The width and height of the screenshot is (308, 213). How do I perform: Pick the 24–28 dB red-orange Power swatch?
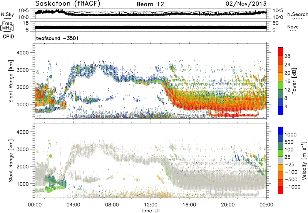tap(281, 60)
